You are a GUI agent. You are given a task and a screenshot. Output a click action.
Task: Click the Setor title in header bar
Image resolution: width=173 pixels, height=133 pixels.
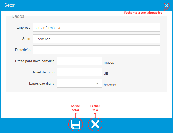[10, 5]
